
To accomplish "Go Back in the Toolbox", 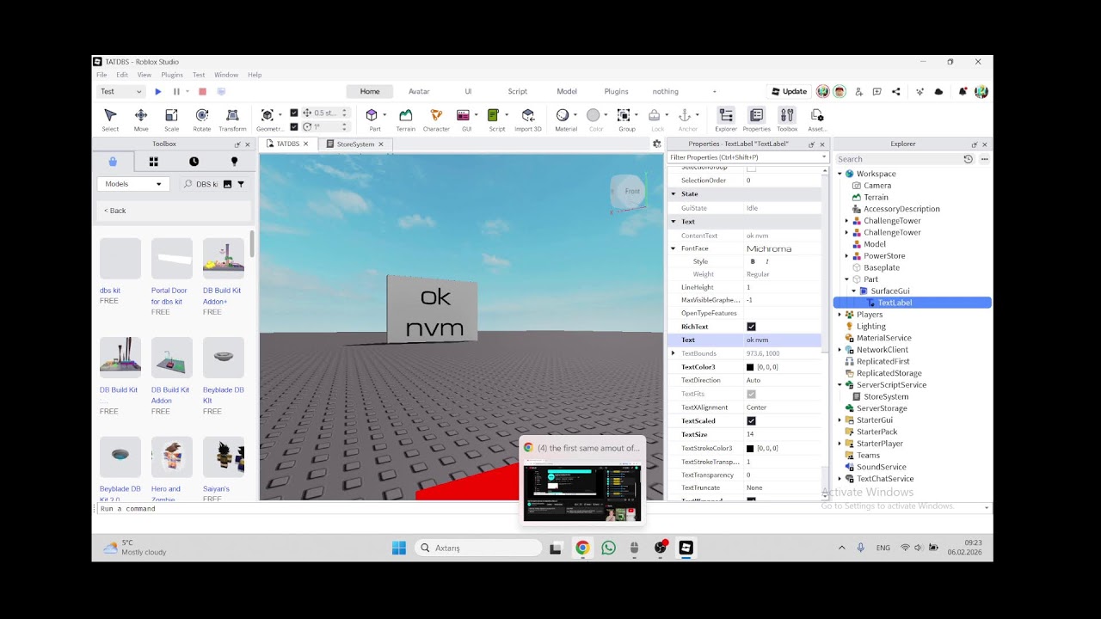I will pos(115,211).
